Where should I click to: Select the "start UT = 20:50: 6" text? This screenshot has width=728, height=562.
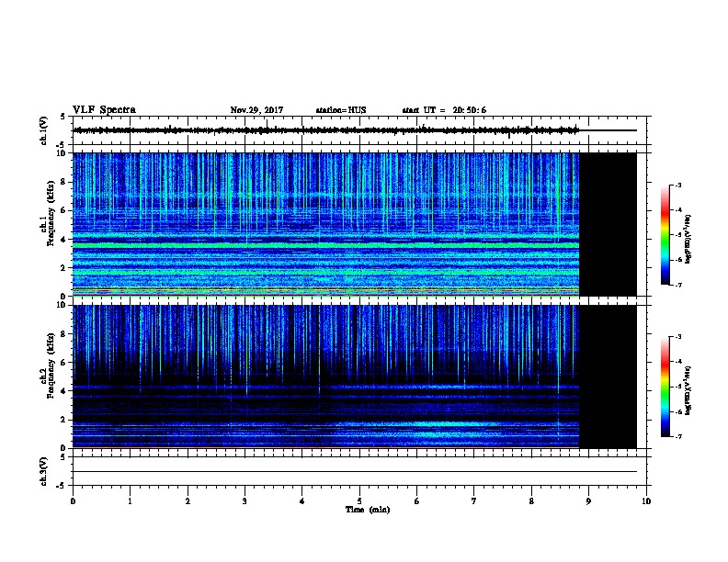[x=444, y=110]
